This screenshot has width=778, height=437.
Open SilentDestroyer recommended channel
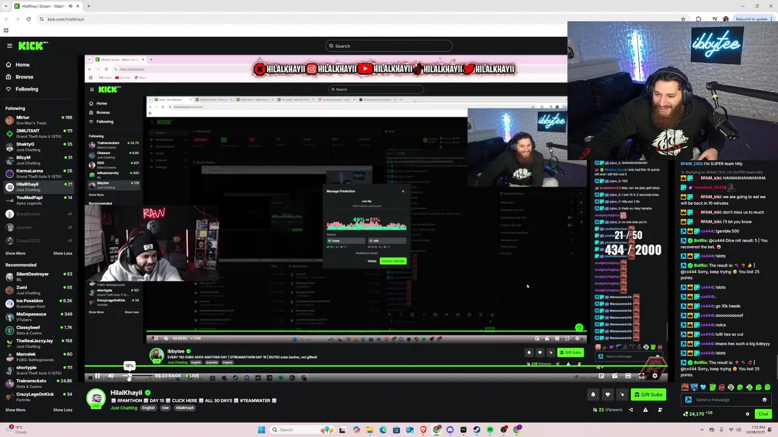pos(39,276)
